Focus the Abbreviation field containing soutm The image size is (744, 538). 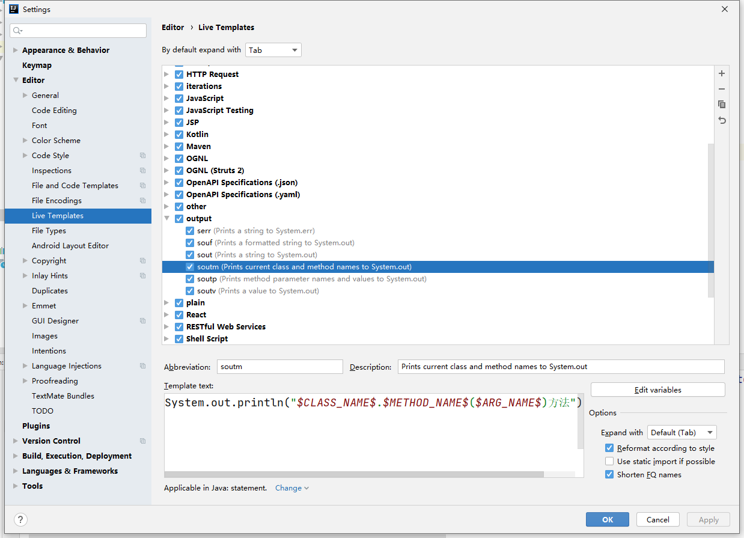(x=279, y=367)
